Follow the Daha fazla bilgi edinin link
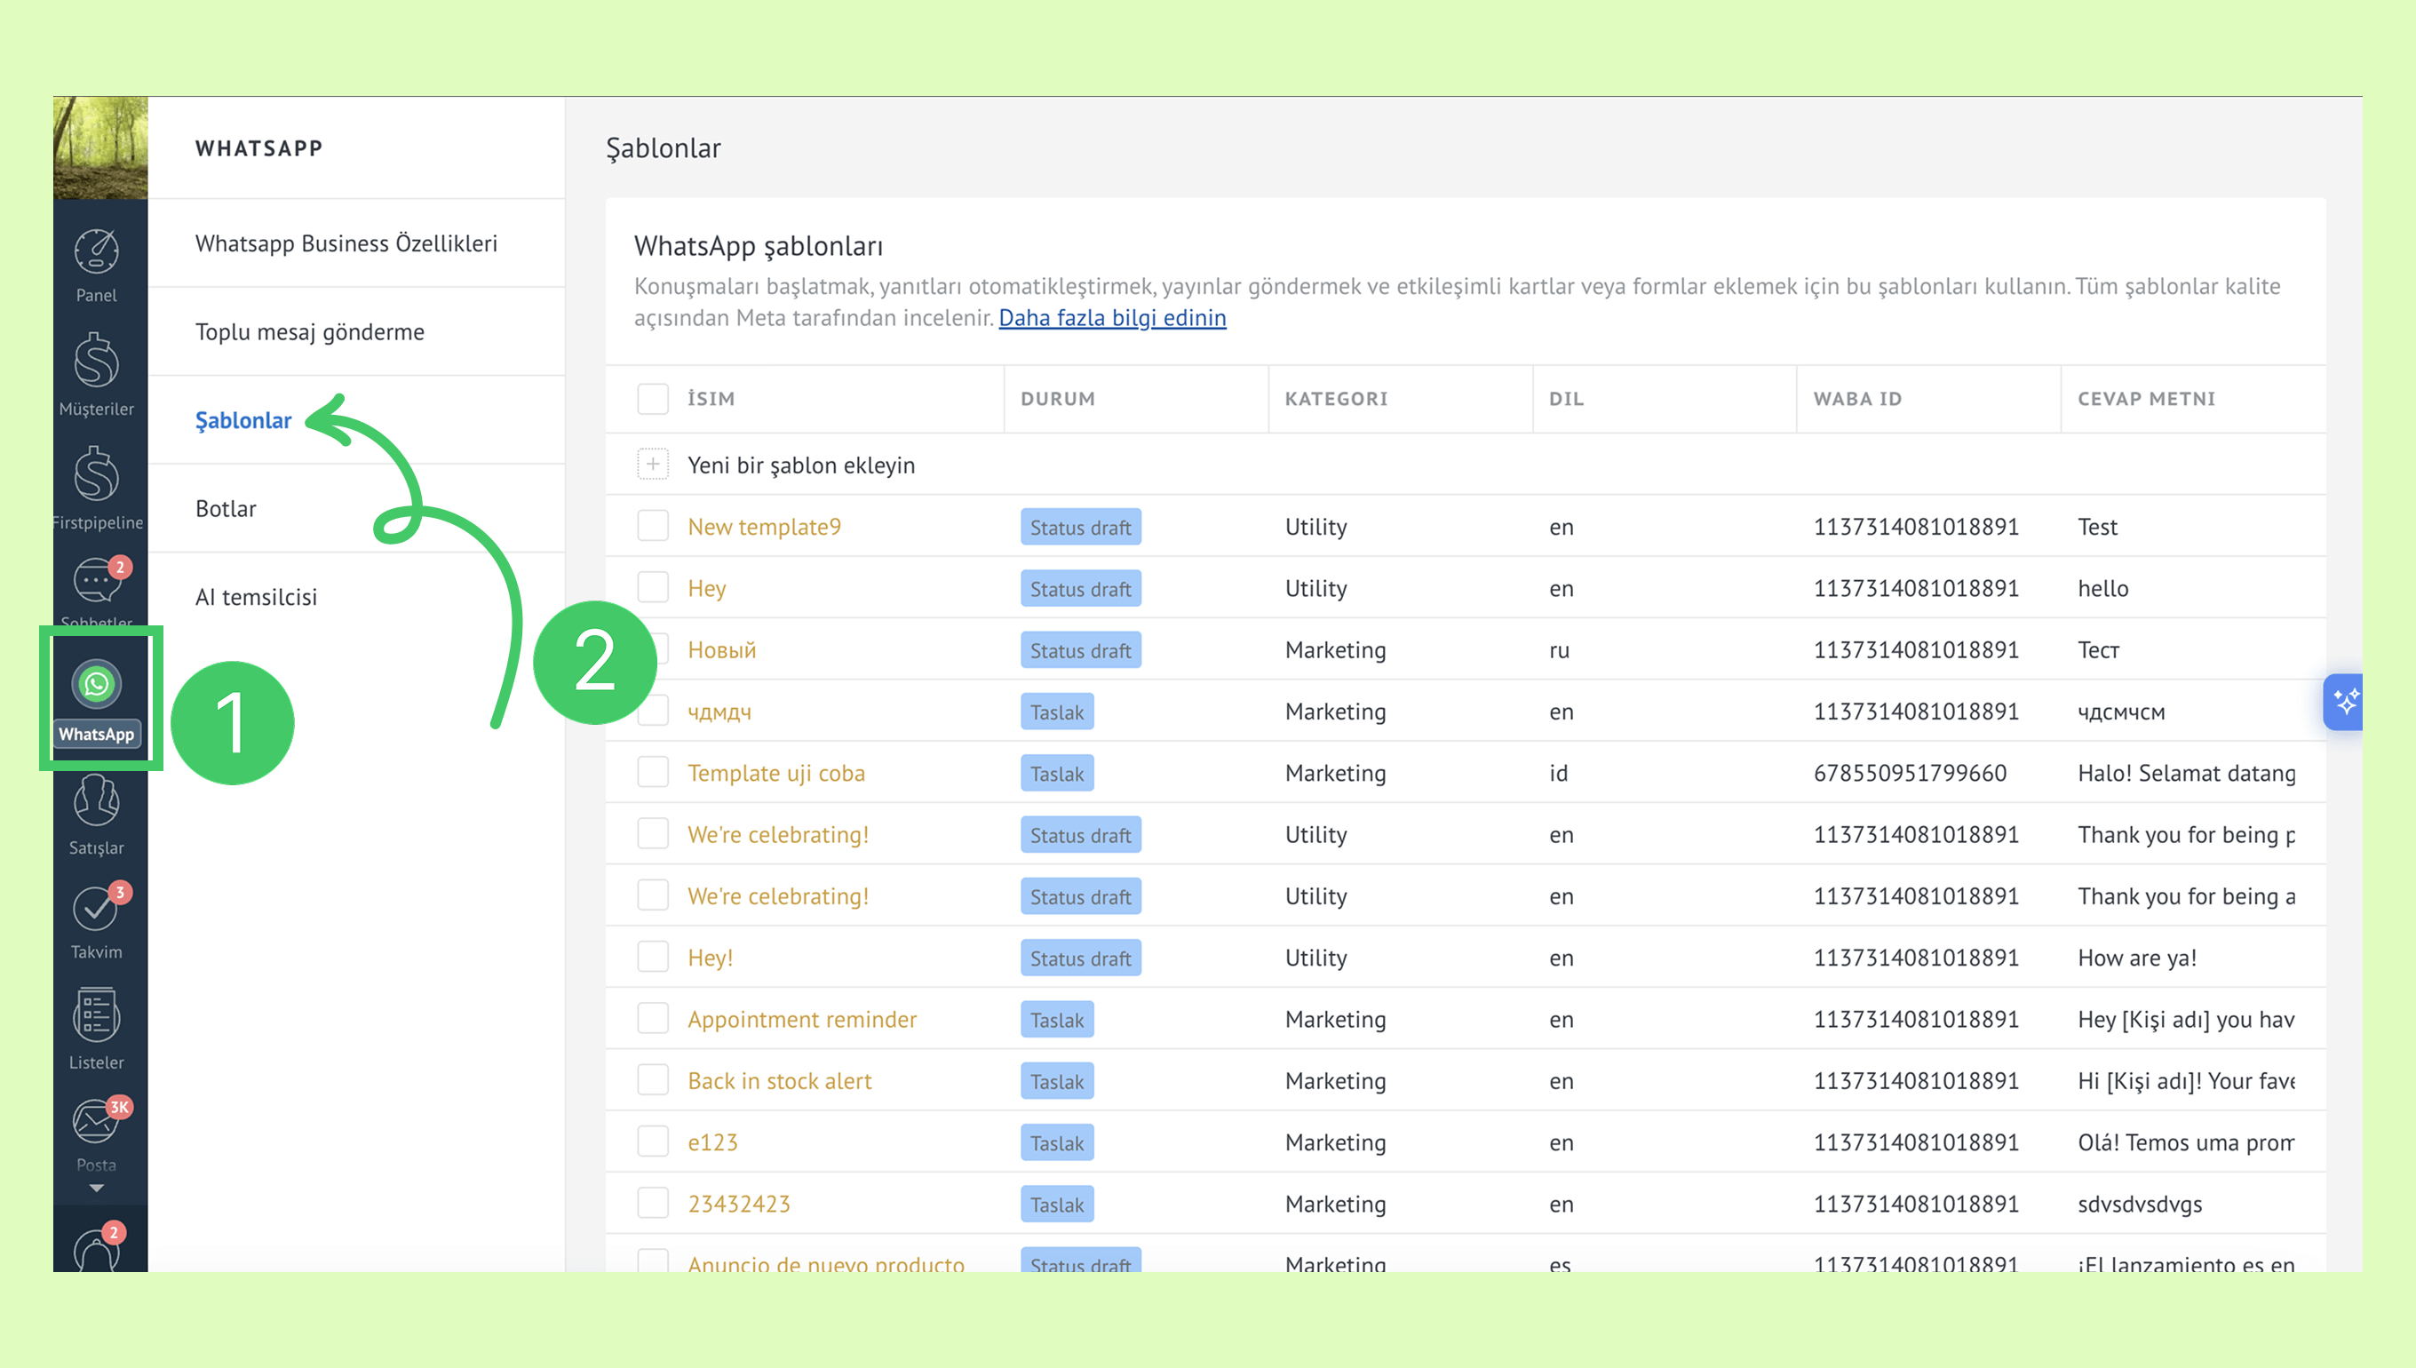The image size is (2416, 1368). tap(1112, 318)
